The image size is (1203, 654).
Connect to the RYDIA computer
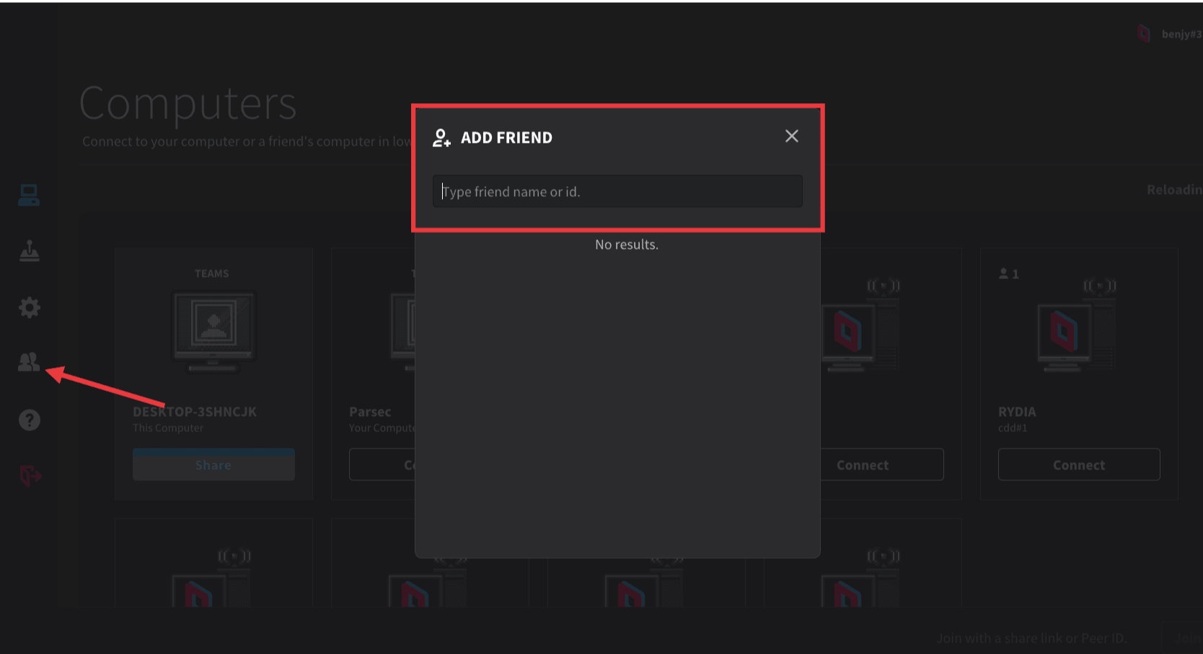coord(1078,465)
